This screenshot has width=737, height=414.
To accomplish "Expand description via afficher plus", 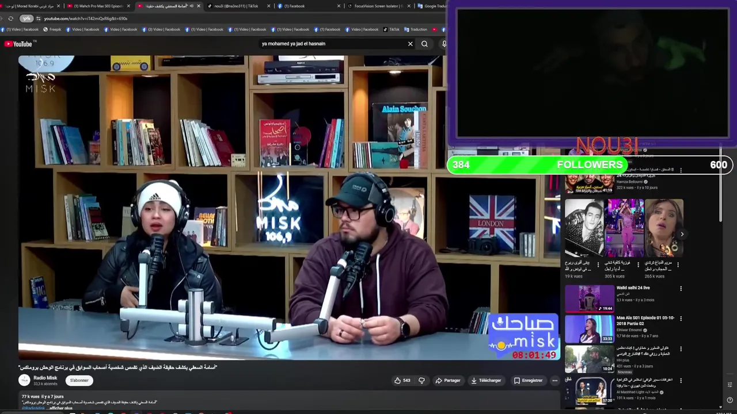I will [x=61, y=408].
